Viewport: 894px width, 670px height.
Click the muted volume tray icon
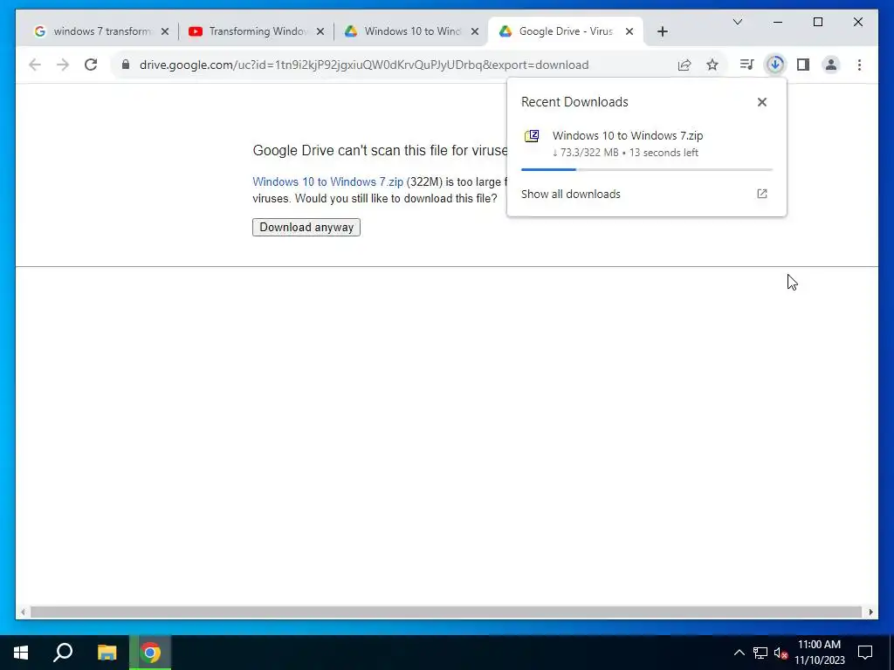(781, 653)
